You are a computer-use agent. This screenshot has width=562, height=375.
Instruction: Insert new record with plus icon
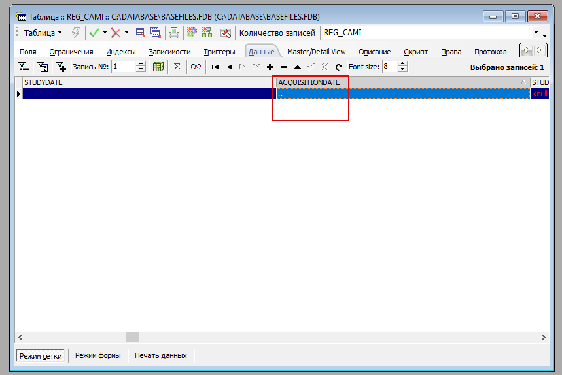pyautogui.click(x=270, y=67)
